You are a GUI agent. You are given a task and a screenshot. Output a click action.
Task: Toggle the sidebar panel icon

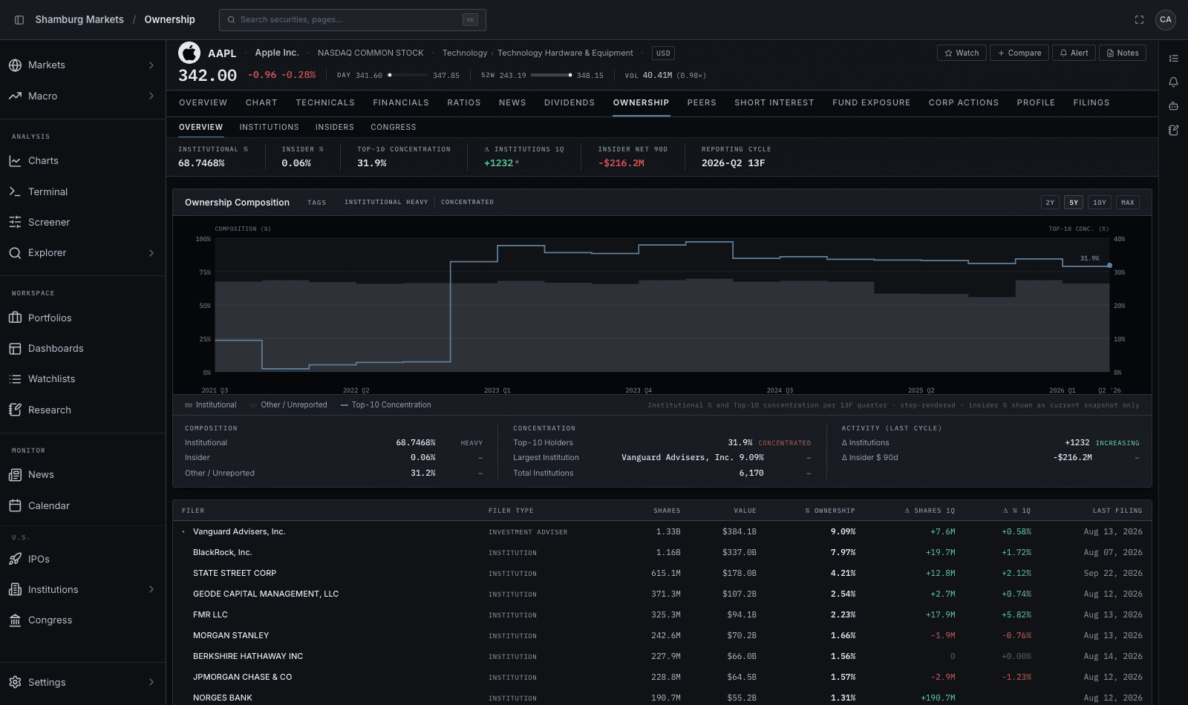[19, 20]
